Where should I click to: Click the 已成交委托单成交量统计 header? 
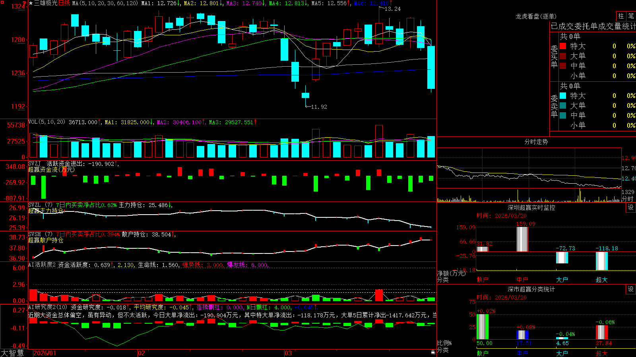click(593, 26)
